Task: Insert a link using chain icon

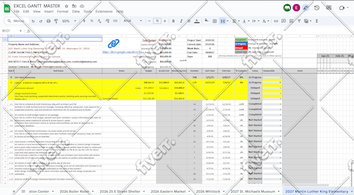Action: (276, 21)
